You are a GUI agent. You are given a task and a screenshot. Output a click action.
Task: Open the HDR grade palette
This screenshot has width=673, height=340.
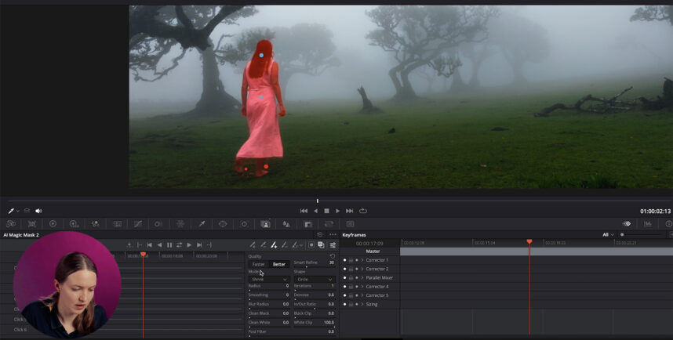[74, 224]
